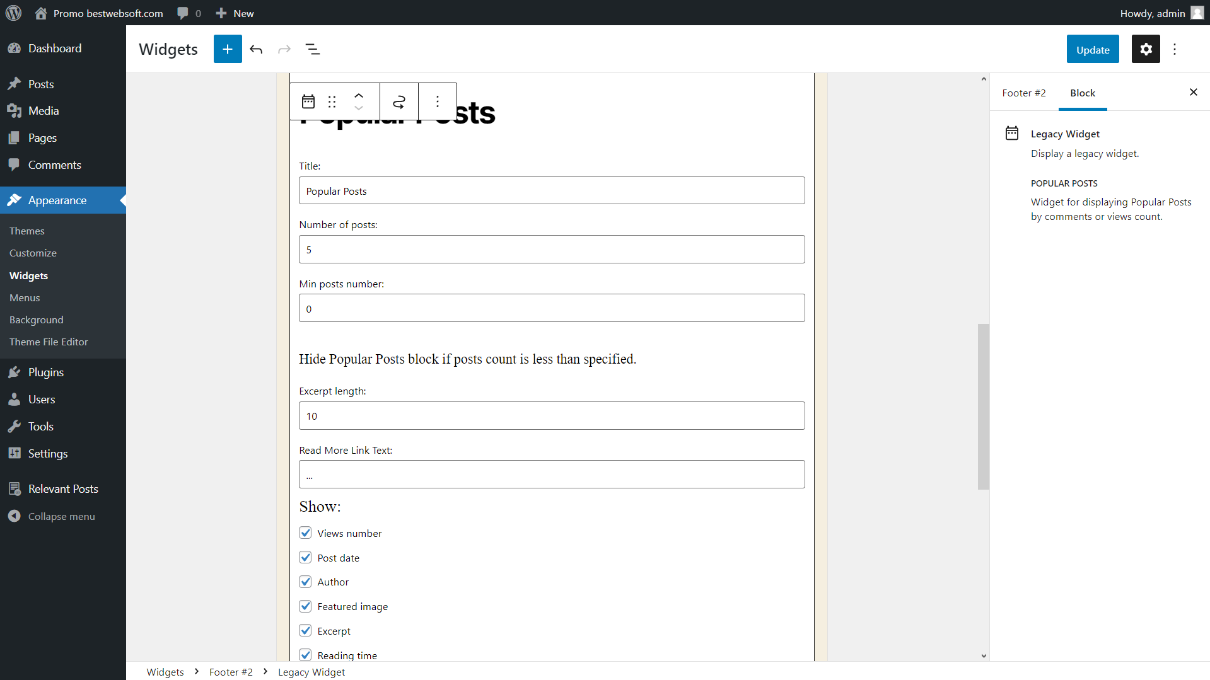This screenshot has height=680, width=1210.
Task: Open the List View outline
Action: point(313,49)
